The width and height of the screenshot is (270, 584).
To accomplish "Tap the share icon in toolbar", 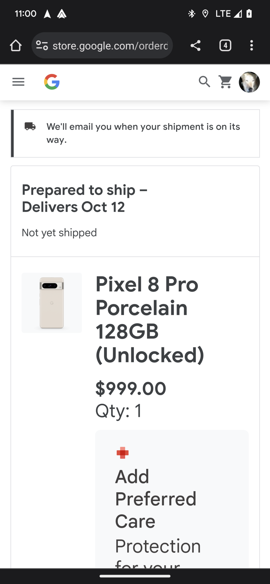I will [195, 46].
